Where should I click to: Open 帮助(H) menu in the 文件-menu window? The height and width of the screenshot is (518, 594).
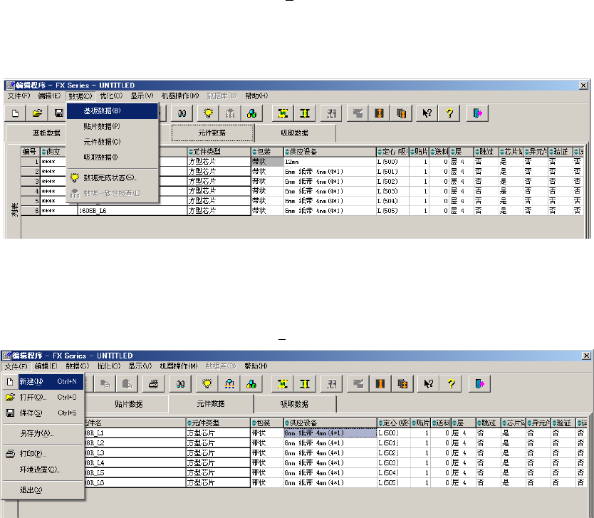[256, 366]
